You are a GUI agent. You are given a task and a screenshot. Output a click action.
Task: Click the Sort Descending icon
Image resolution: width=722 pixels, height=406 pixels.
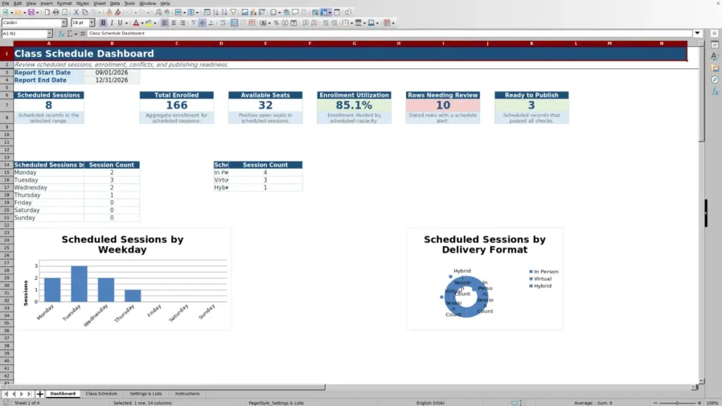pyautogui.click(x=224, y=12)
